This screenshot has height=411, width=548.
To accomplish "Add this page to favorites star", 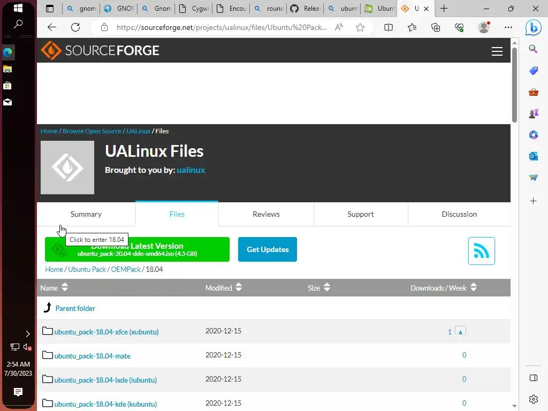I will point(360,27).
